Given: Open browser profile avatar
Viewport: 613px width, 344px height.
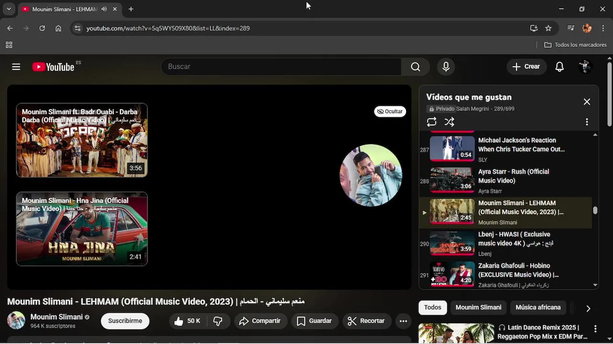Looking at the screenshot, I should (x=587, y=28).
